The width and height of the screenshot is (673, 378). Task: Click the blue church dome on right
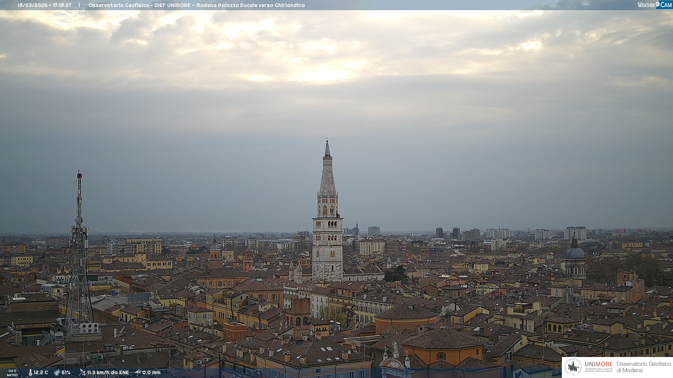575,253
